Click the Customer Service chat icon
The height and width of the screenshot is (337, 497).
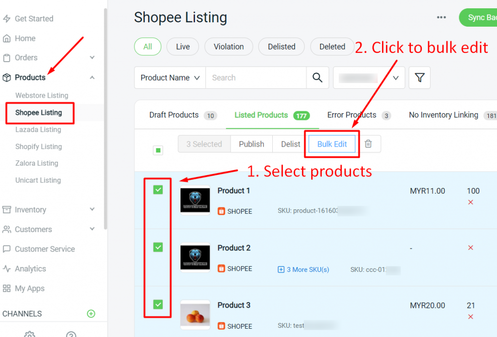(7, 249)
